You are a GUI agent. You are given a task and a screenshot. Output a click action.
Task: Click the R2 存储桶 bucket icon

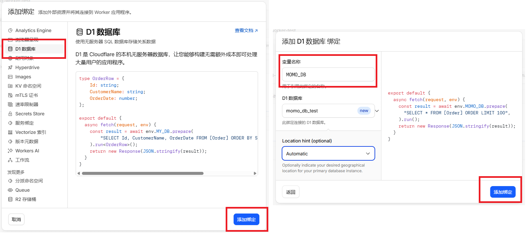[x=10, y=199]
